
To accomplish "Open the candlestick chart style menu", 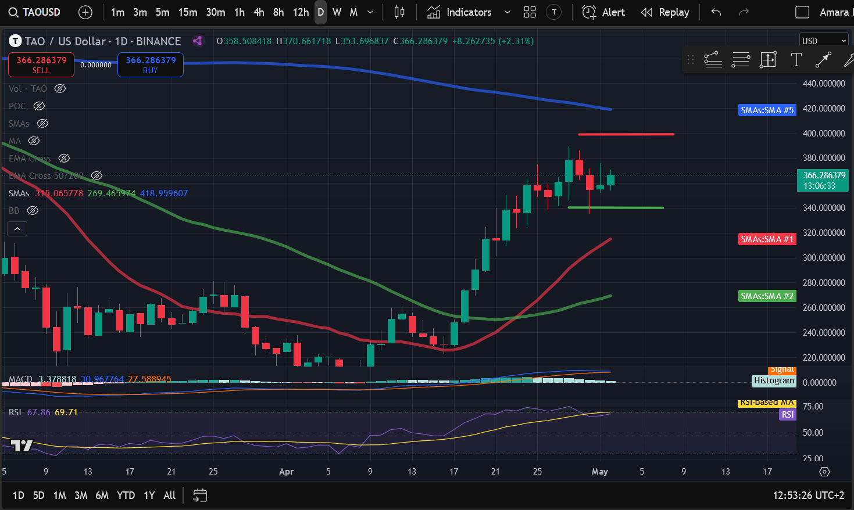I will click(x=399, y=12).
